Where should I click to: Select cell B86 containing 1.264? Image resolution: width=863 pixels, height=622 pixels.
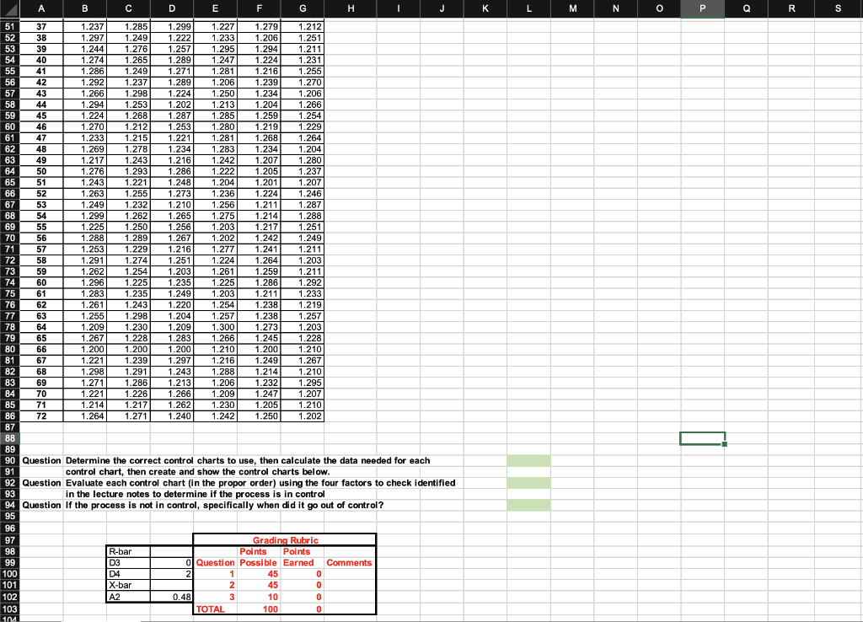[84, 416]
